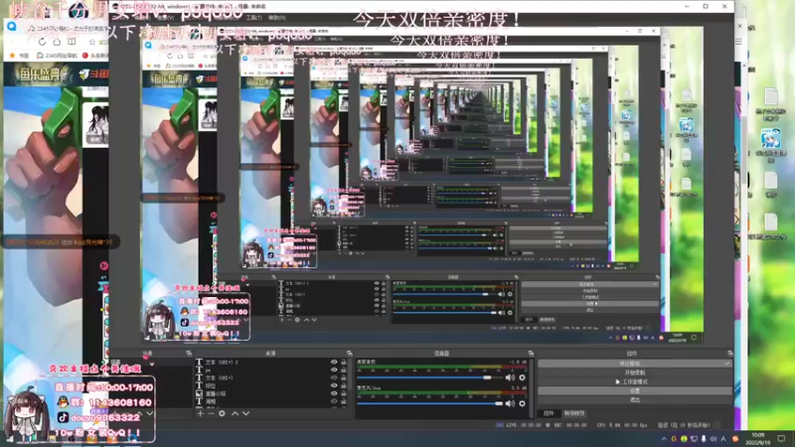Open desktop audio settings gear in mixer
Screen dimensions: 795x447
[x=523, y=377]
